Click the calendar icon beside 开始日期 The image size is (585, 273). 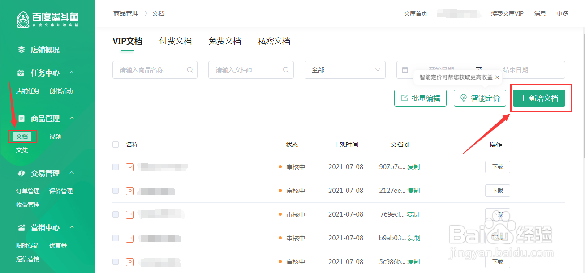405,70
